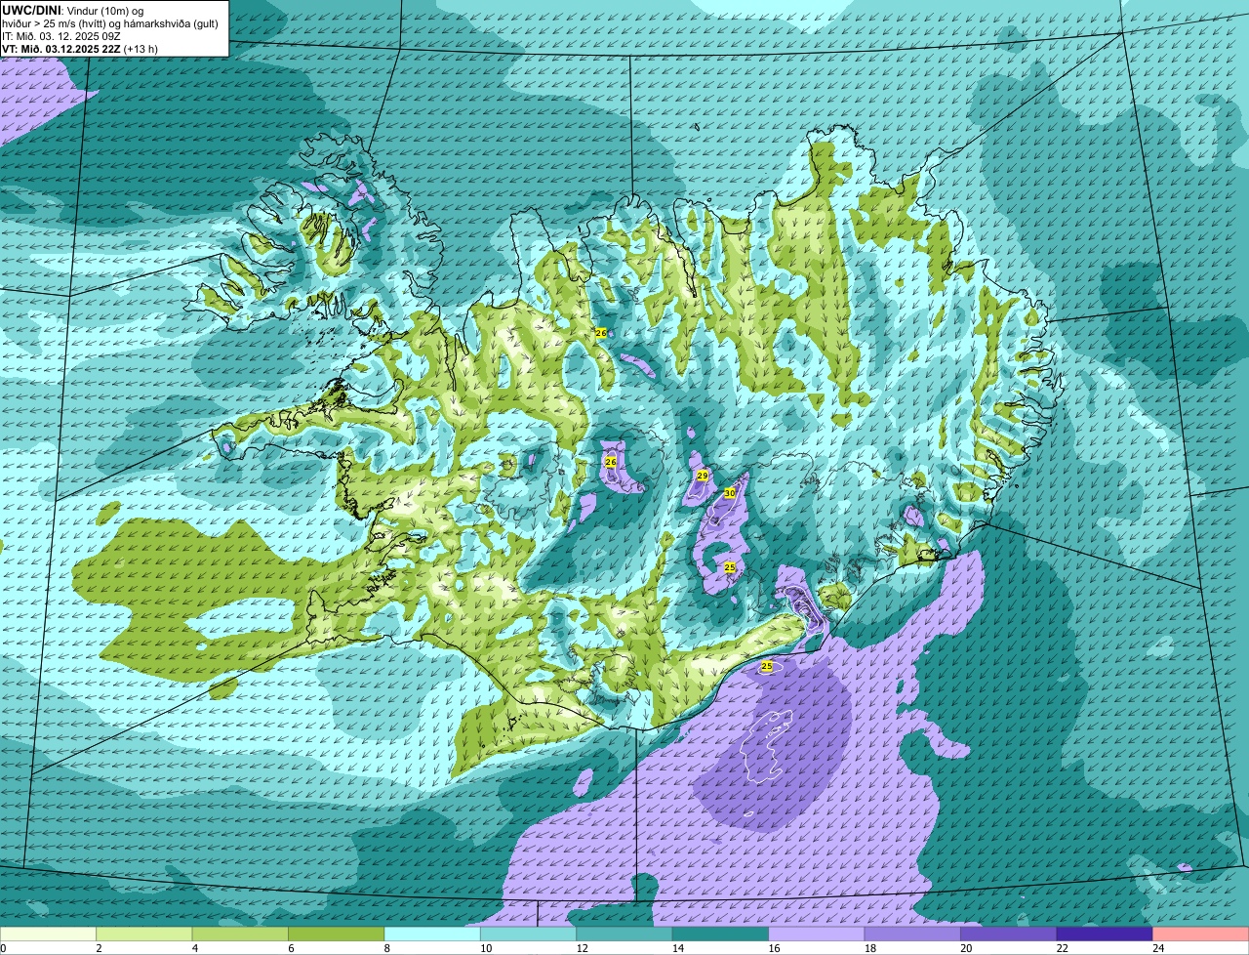The width and height of the screenshot is (1249, 955).
Task: Click the light lime 2–4 m/s color swatch
Action: 144,934
